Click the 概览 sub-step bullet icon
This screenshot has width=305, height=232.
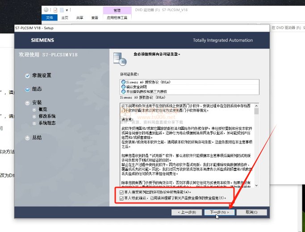[34, 110]
